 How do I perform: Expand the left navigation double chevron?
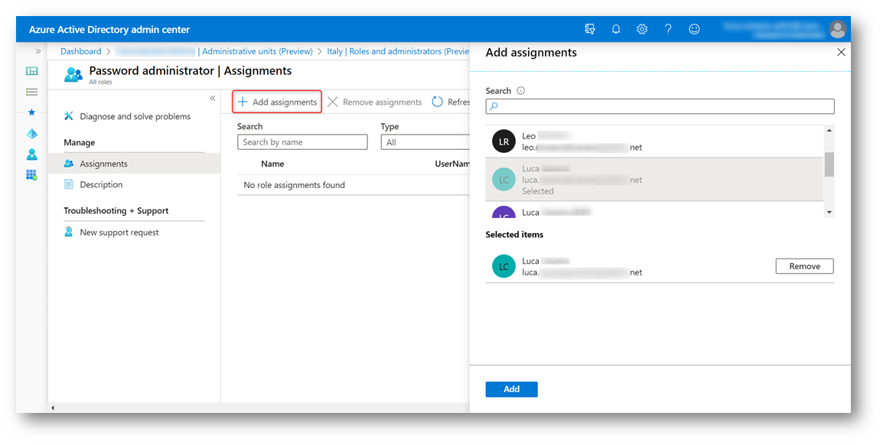click(37, 51)
